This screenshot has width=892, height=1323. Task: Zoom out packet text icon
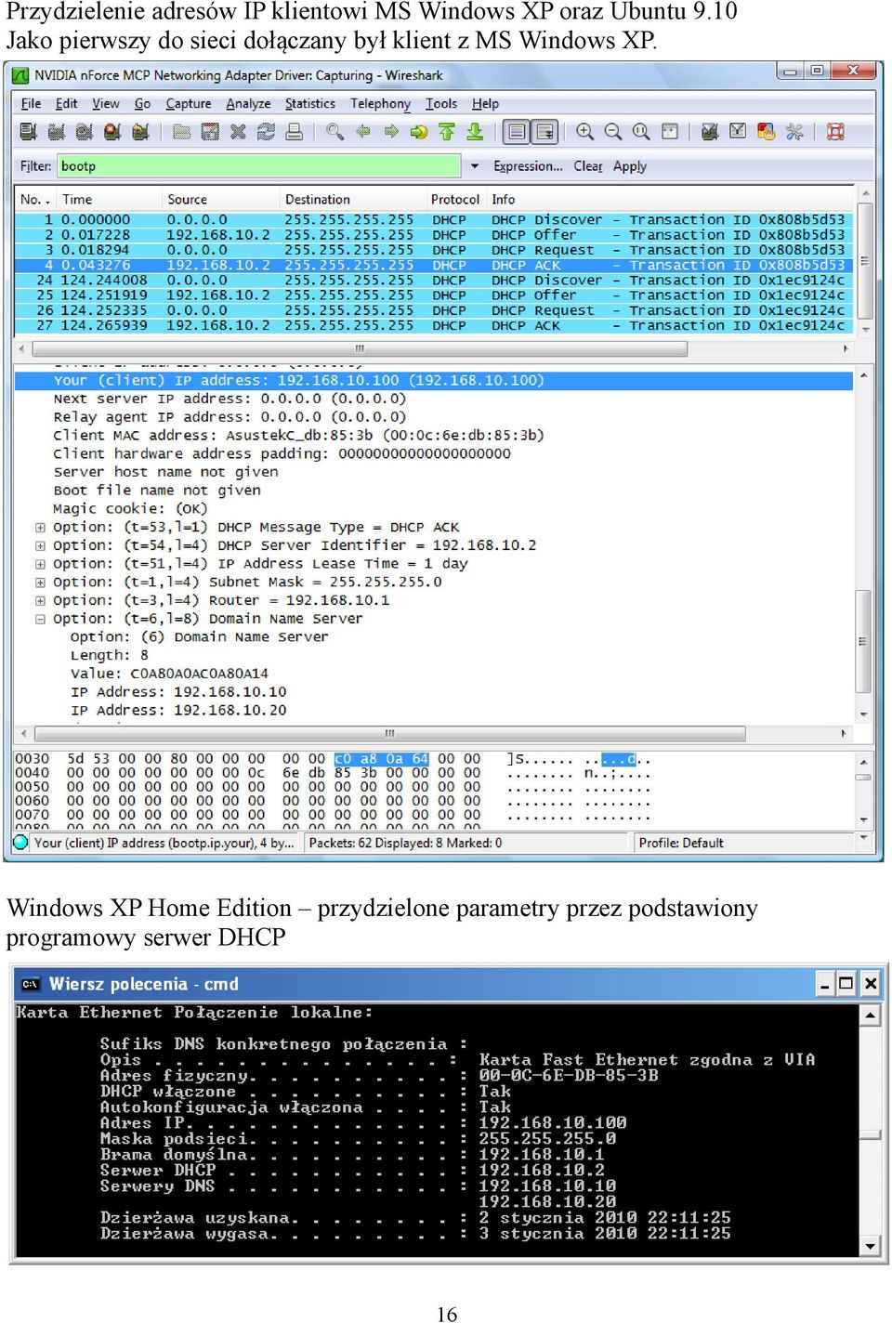point(612,132)
